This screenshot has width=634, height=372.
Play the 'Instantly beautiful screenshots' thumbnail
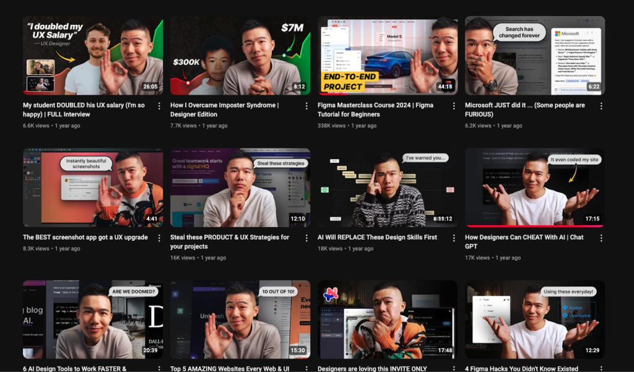pyautogui.click(x=93, y=188)
